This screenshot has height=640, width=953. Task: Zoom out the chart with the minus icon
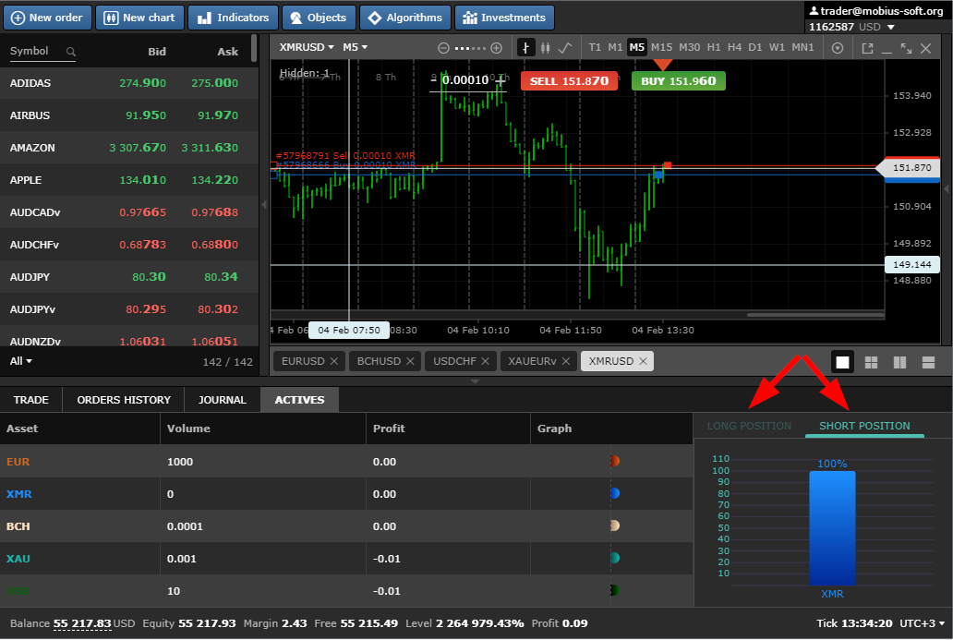click(443, 48)
